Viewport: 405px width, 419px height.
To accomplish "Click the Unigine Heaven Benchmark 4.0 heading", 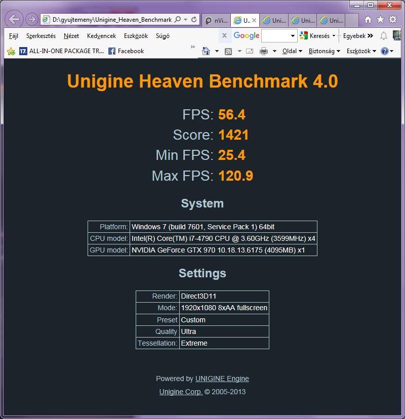I will [202, 81].
